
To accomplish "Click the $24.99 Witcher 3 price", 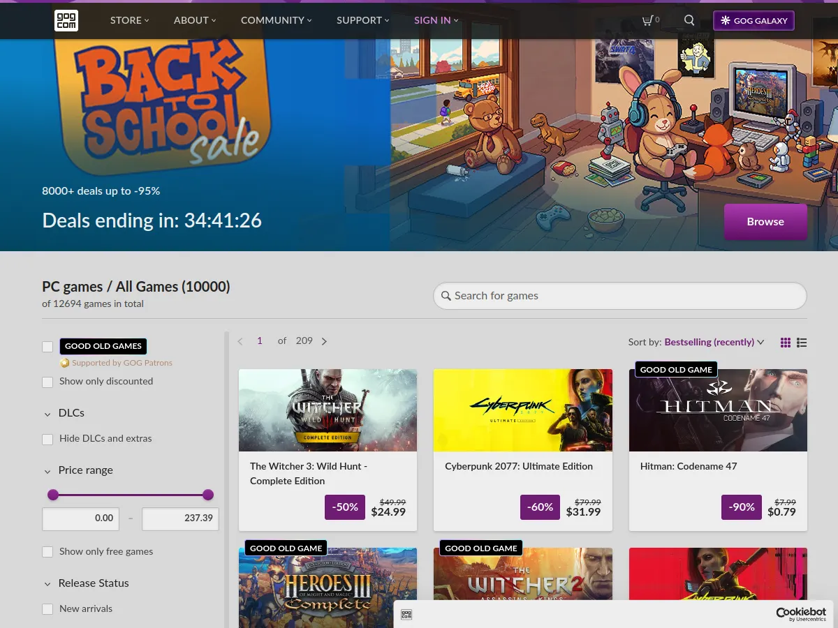I will (388, 512).
